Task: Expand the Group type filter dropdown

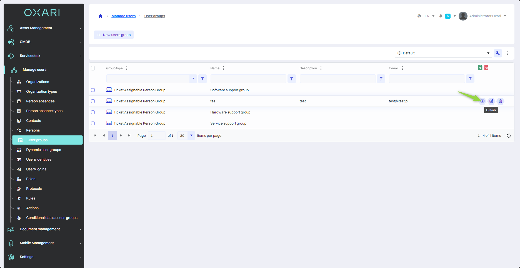Action: 193,79
